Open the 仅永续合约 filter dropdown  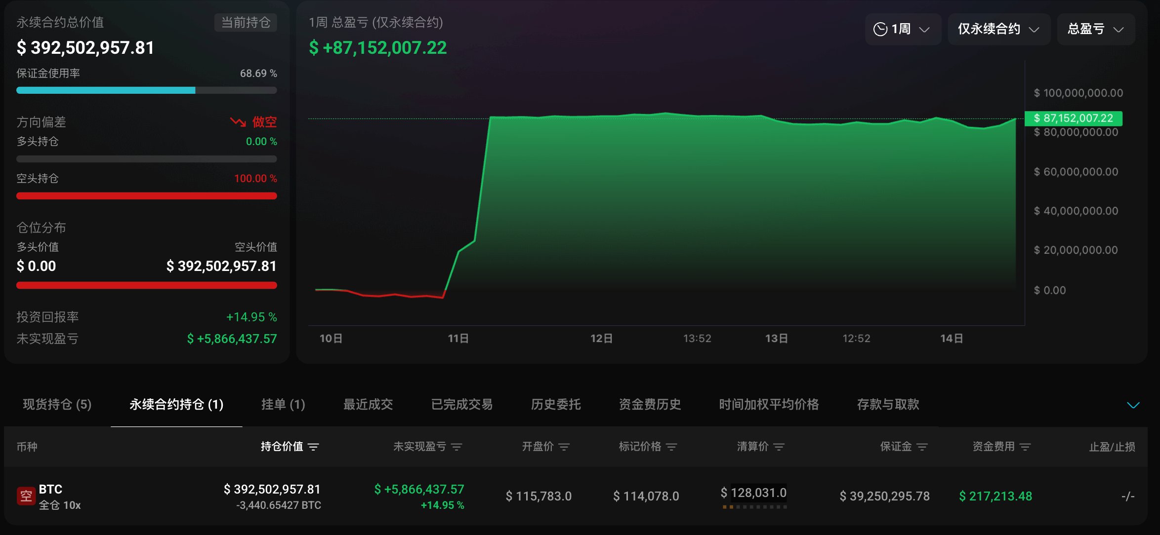point(998,30)
